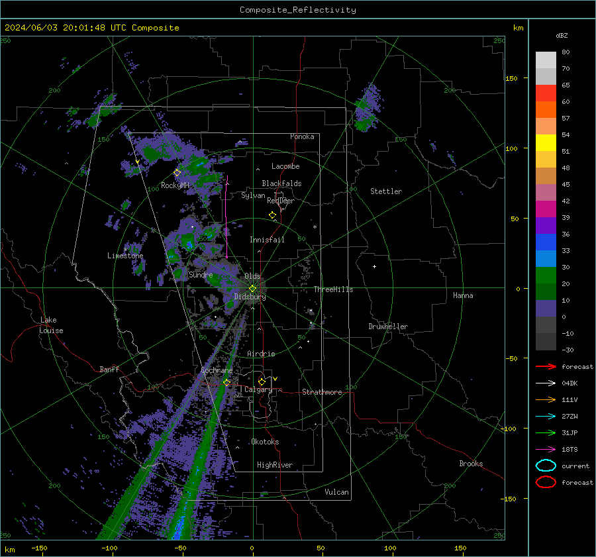Select the Lacombe map label

point(285,166)
